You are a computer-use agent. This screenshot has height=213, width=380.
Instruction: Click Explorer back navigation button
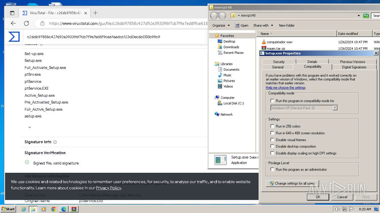pos(214,16)
